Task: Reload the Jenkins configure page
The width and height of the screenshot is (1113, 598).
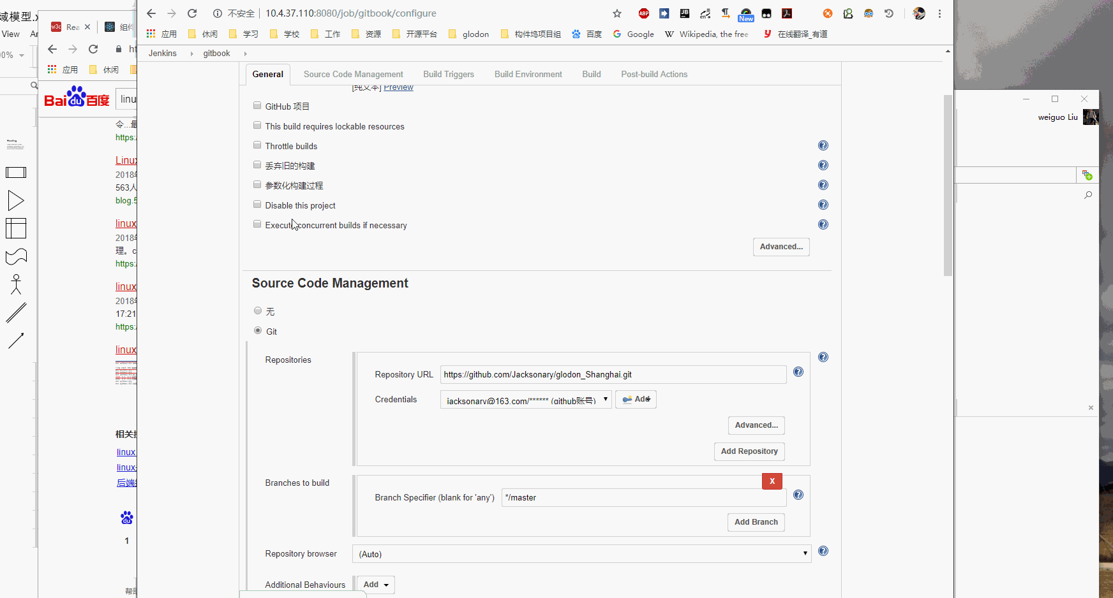Action: [192, 13]
